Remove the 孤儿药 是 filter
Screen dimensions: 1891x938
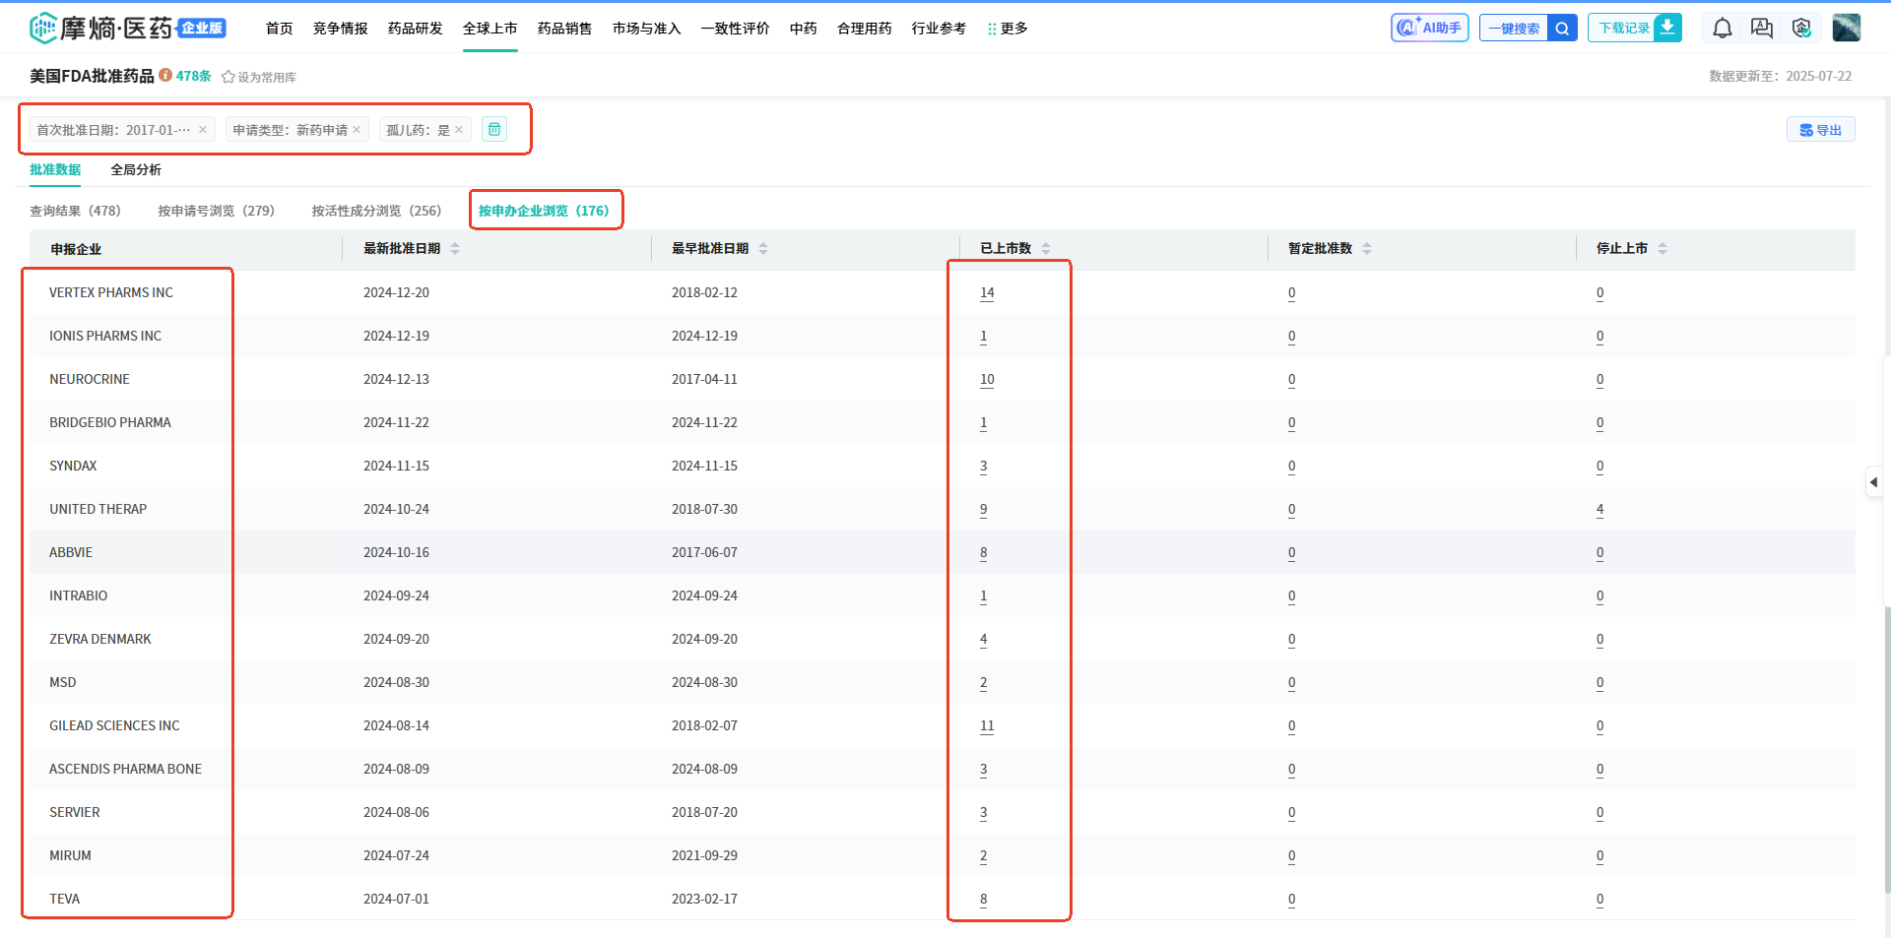459,130
